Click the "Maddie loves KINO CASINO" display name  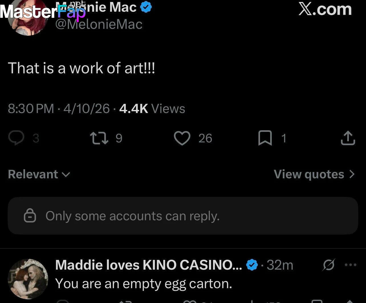pyautogui.click(x=148, y=265)
